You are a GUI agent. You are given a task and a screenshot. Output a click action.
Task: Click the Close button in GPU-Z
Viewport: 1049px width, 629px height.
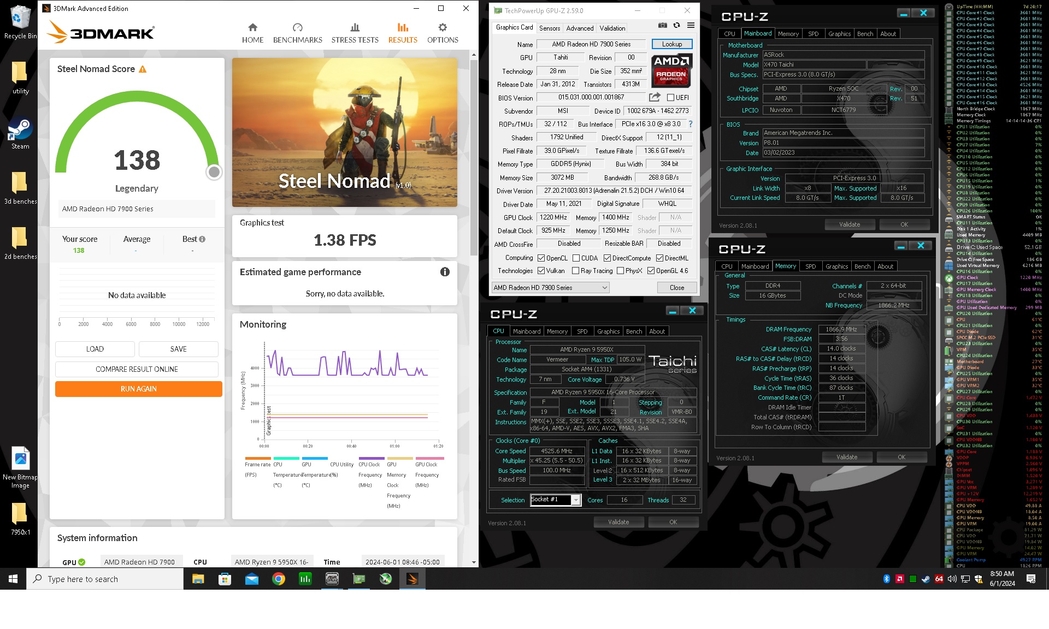(676, 288)
